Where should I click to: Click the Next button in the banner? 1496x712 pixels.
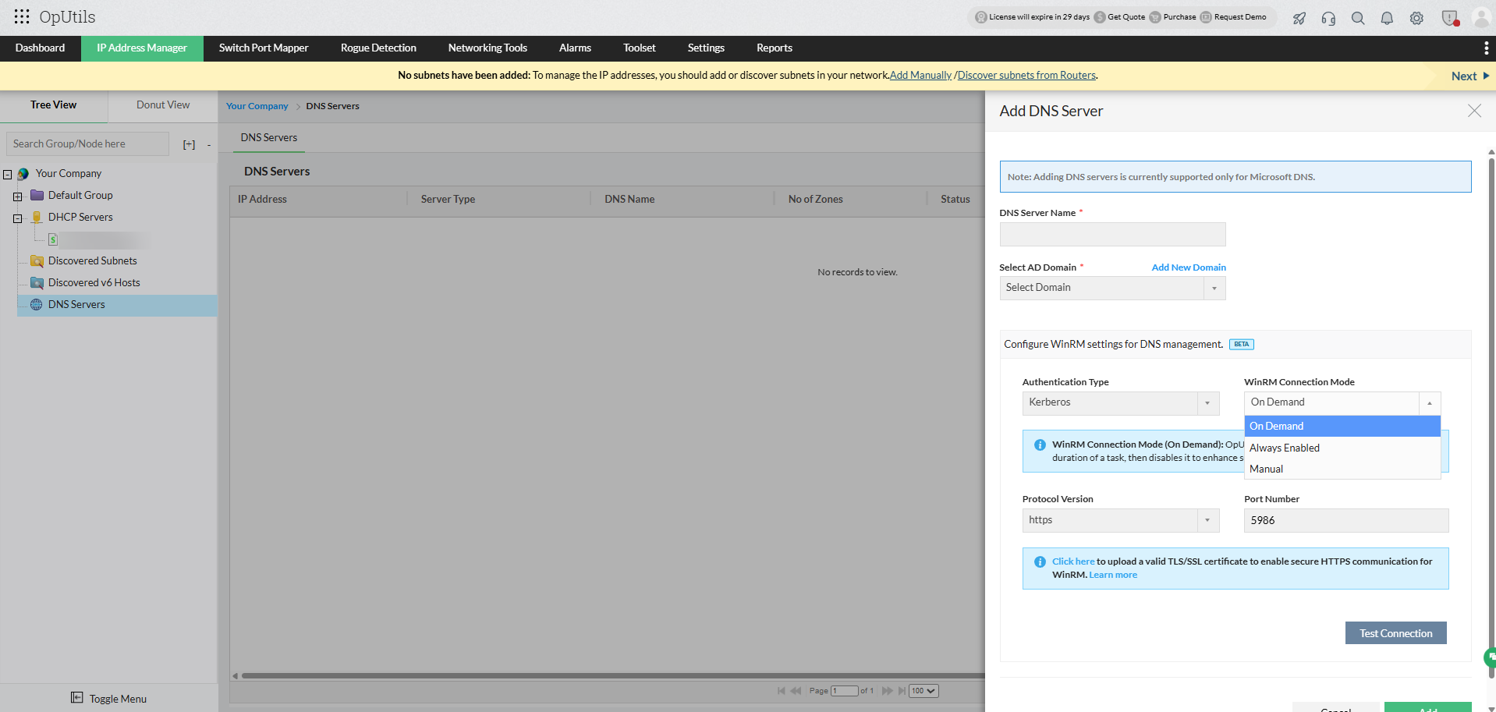(x=1469, y=76)
